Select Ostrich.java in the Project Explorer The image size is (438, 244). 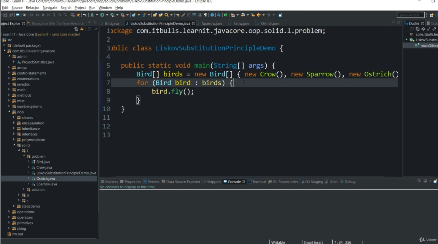pyautogui.click(x=46, y=178)
